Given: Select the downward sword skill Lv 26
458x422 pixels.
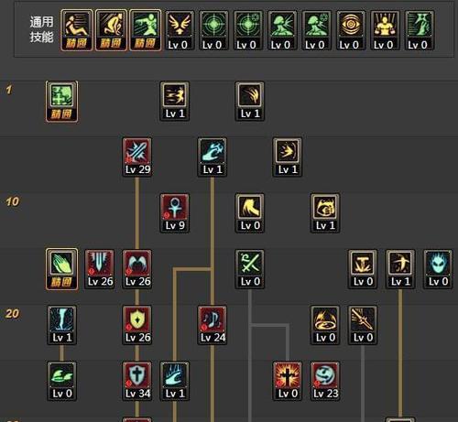Looking at the screenshot, I should coord(100,269).
